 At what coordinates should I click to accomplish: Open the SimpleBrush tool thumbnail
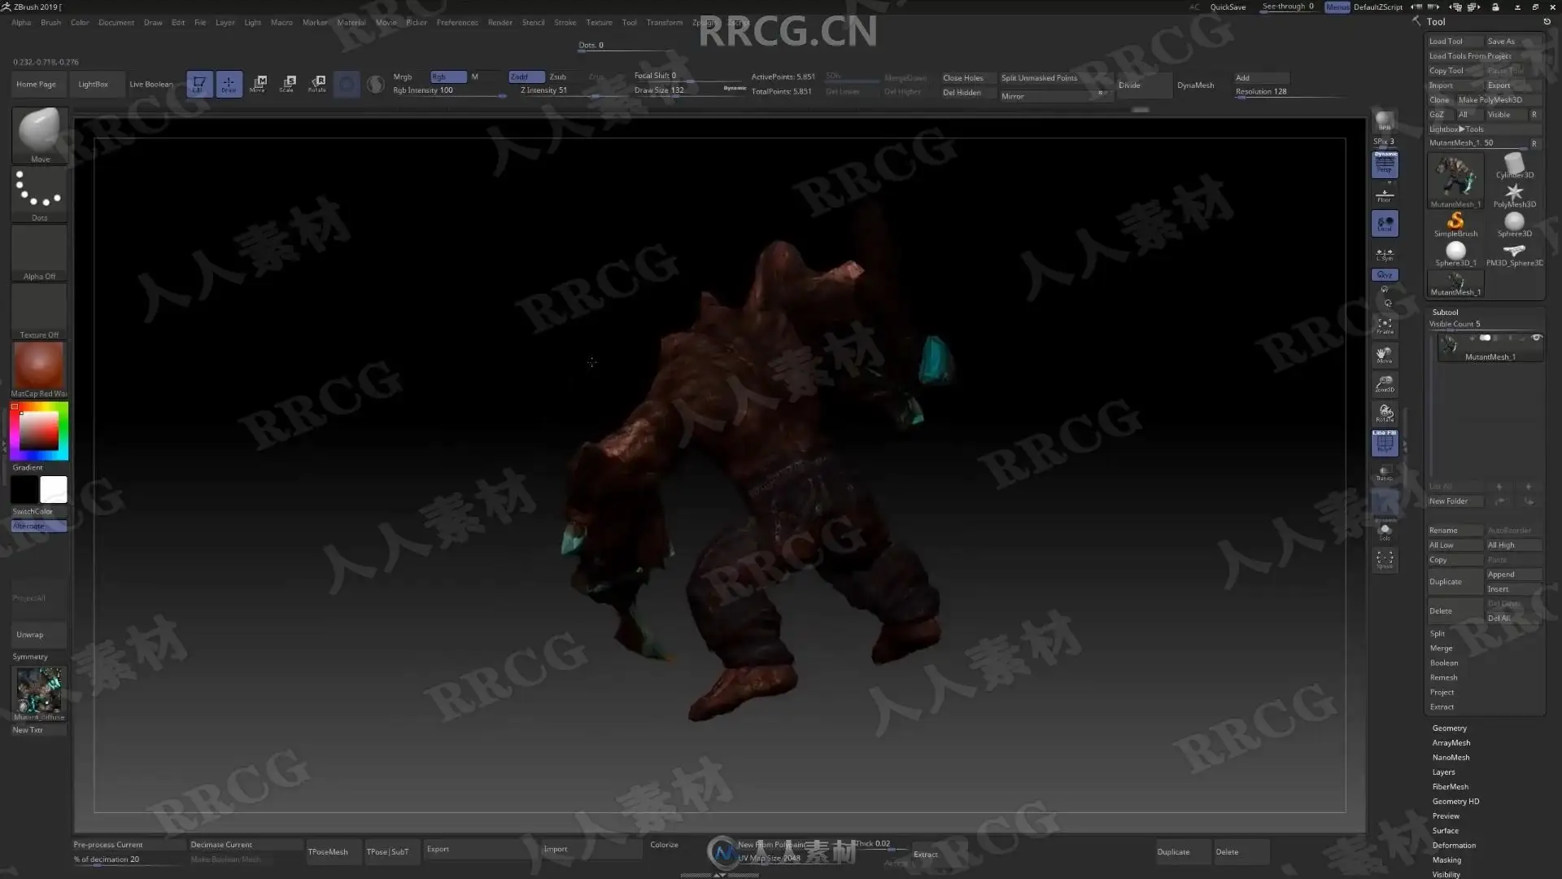[x=1455, y=223]
